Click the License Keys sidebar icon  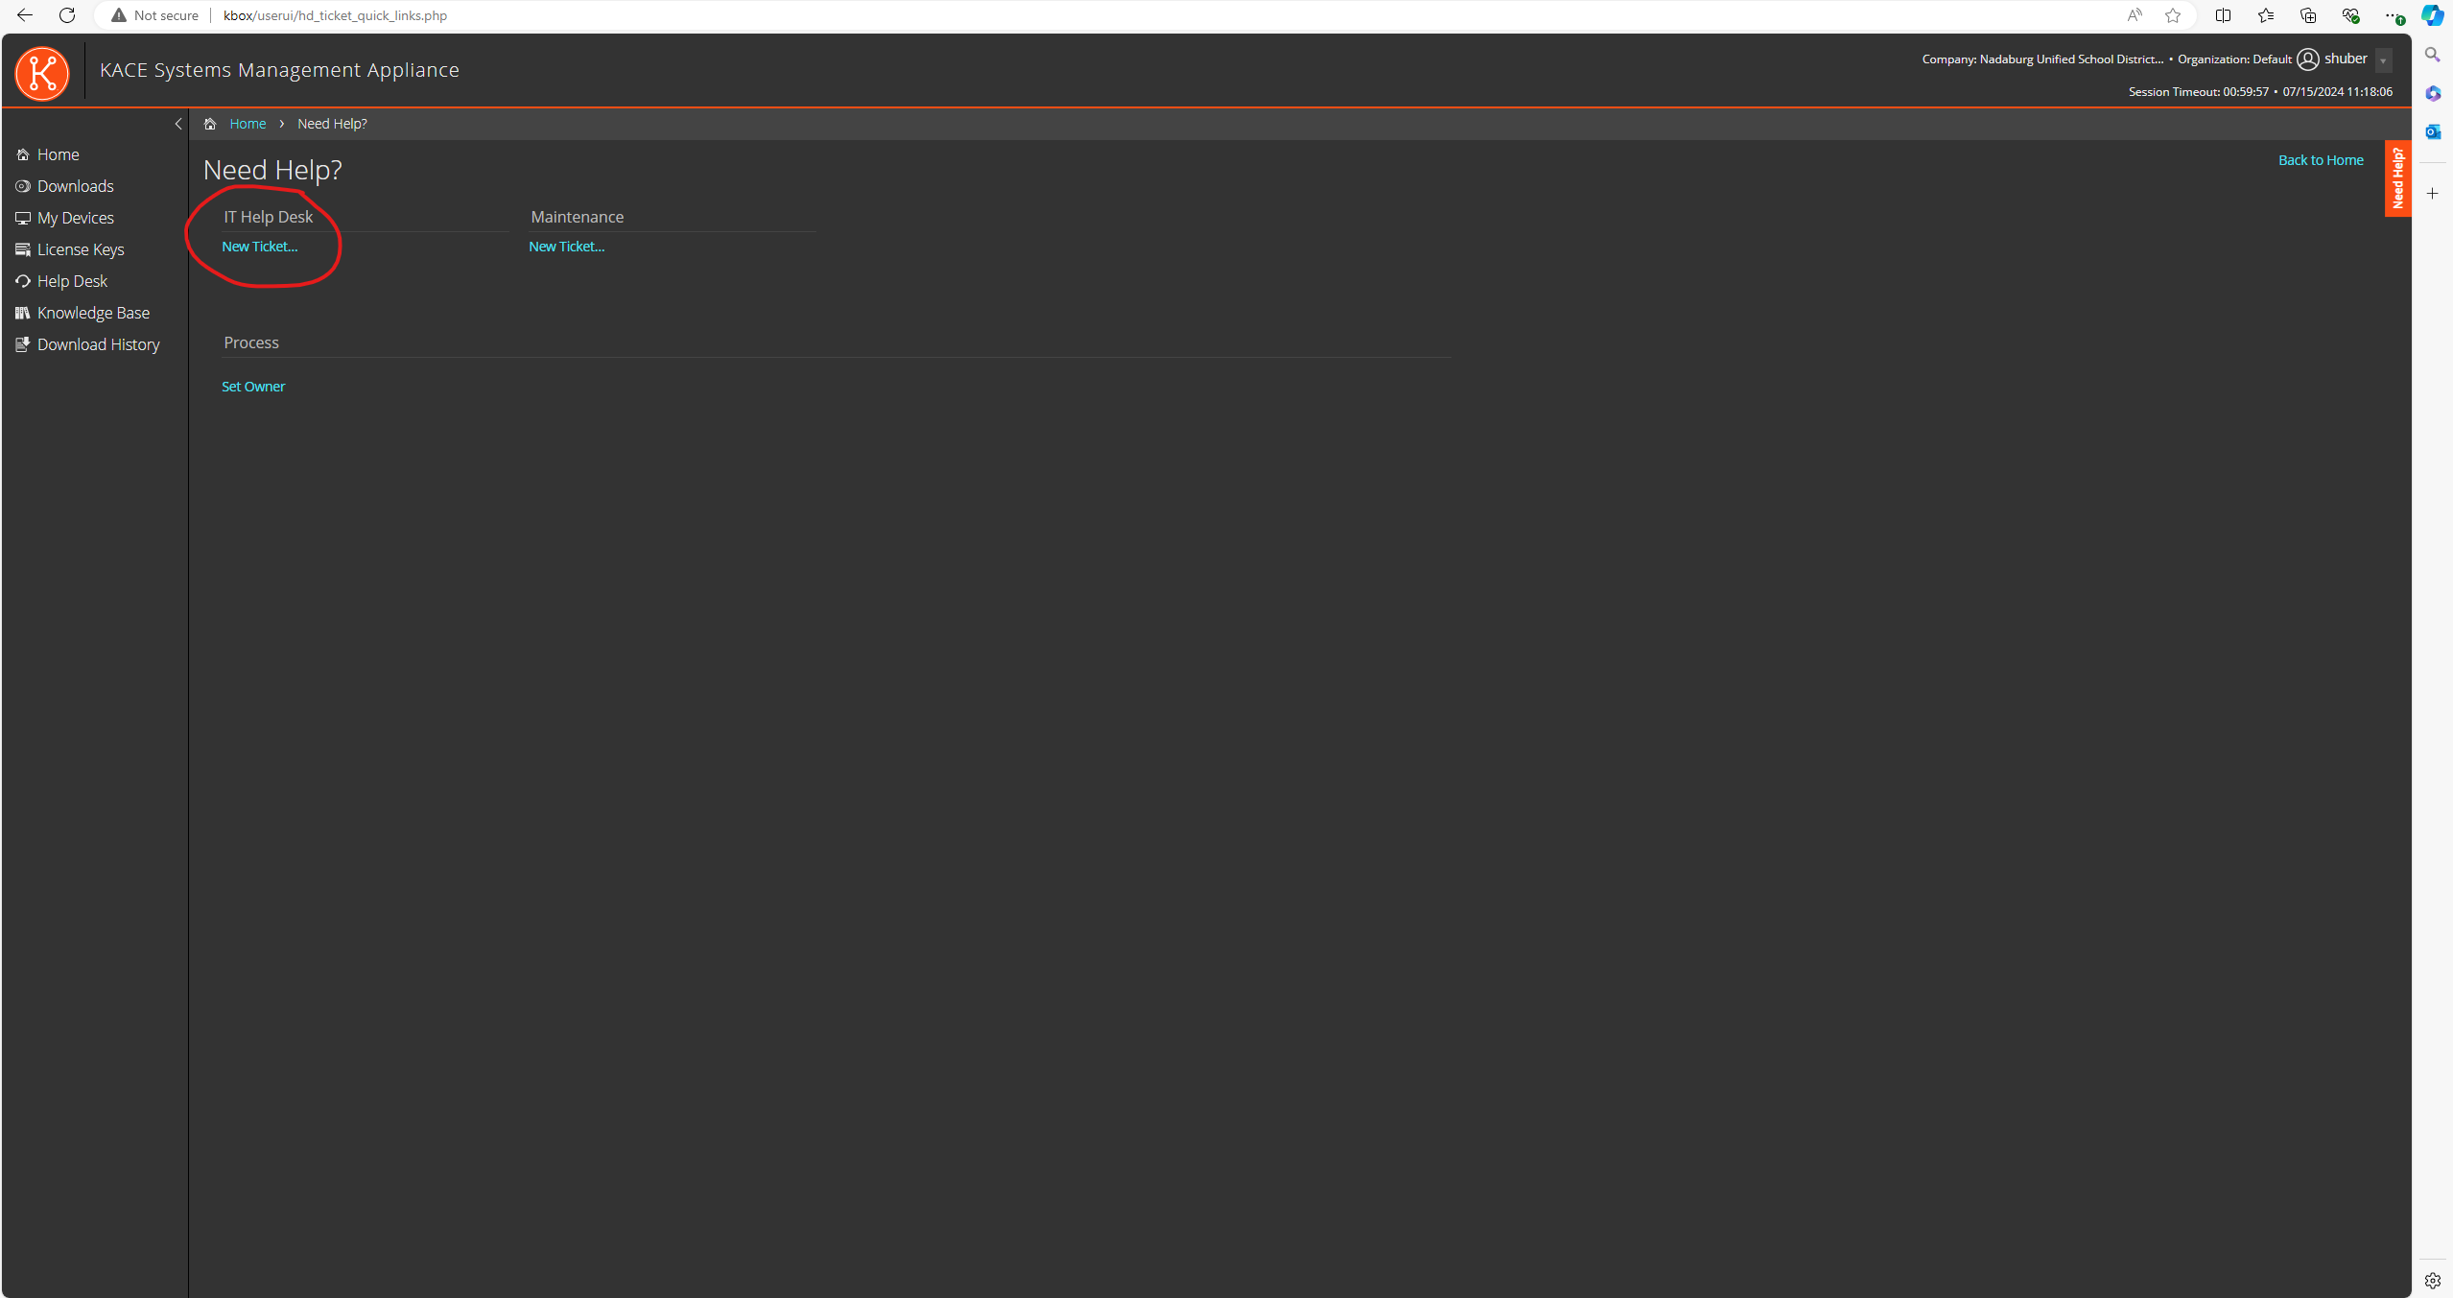tap(23, 248)
